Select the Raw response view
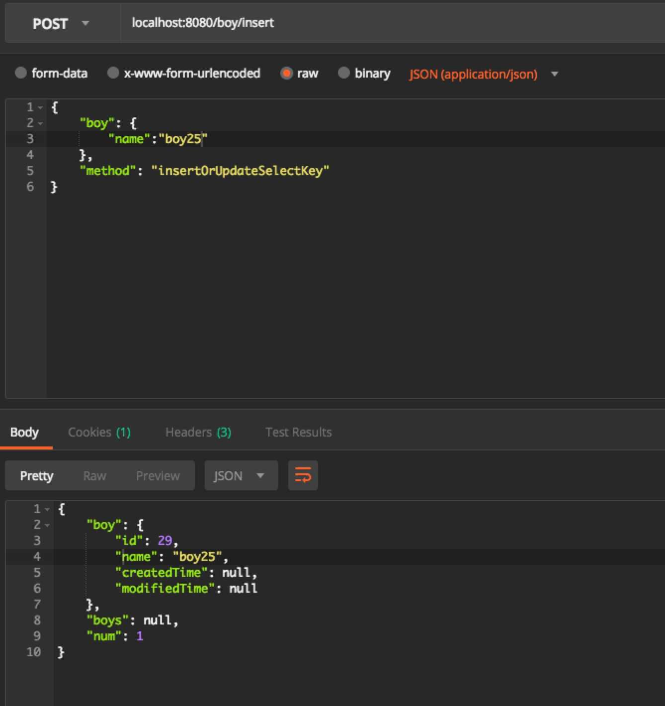Screen dimensions: 665x706 coord(94,476)
